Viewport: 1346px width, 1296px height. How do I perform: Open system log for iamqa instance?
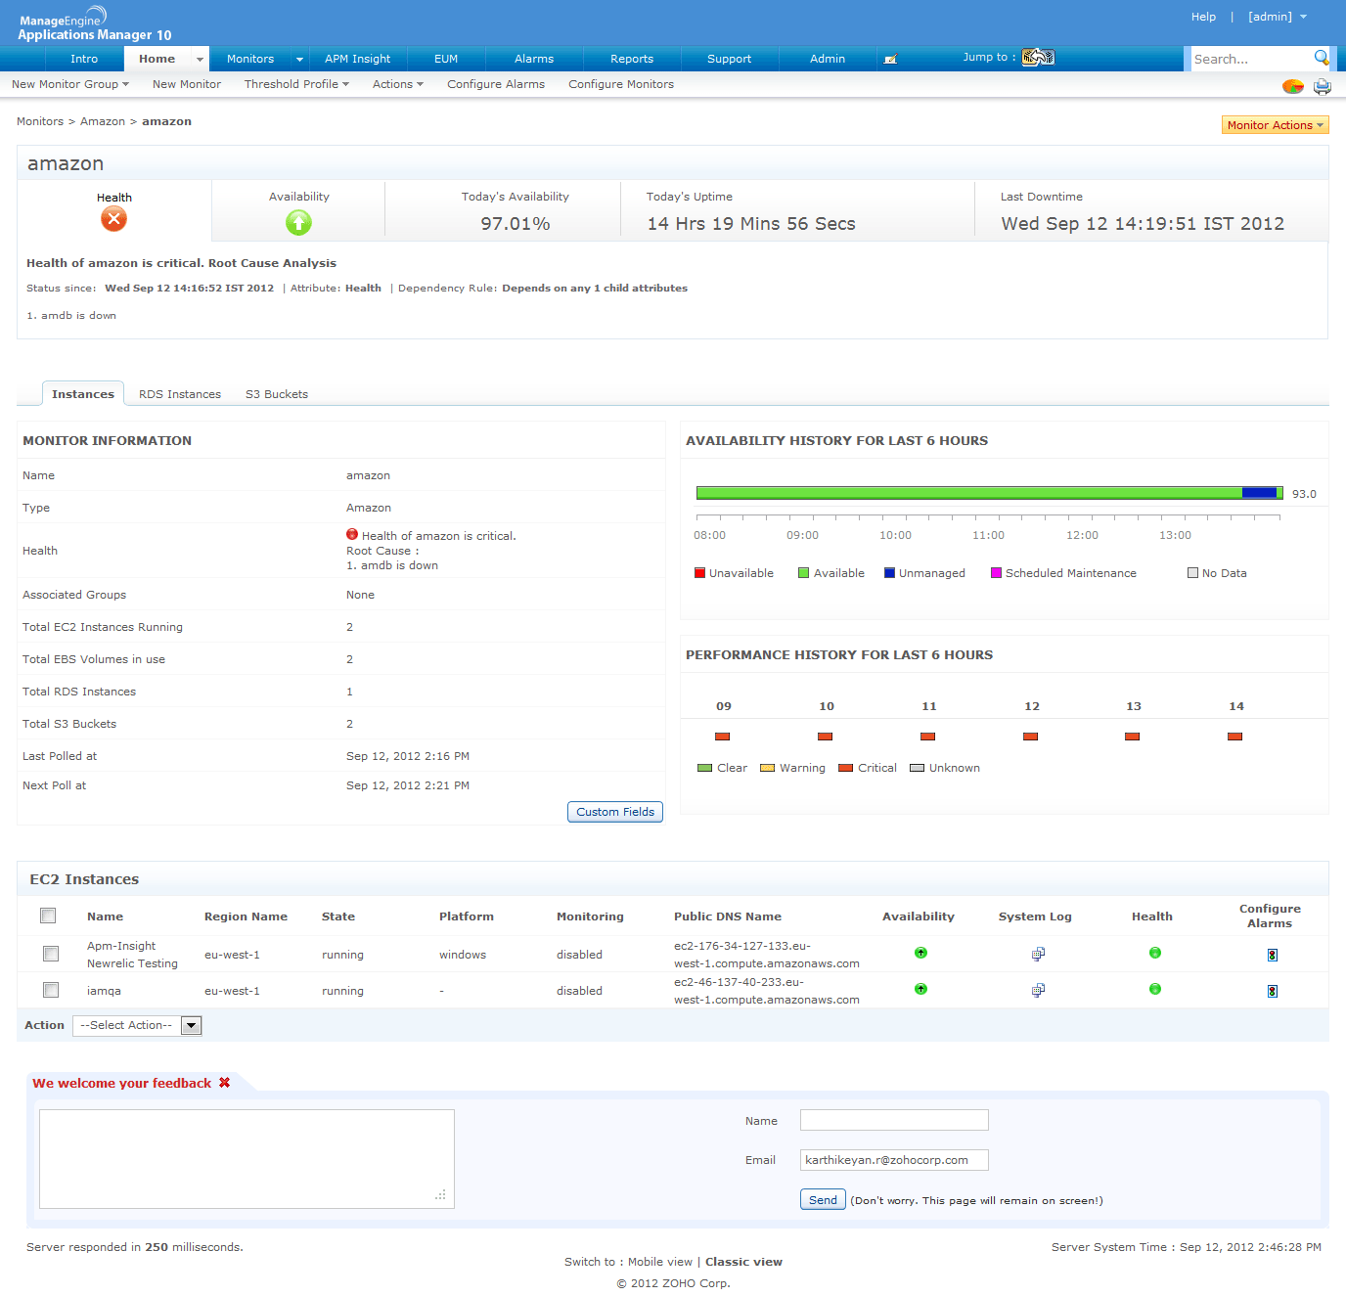(1038, 990)
